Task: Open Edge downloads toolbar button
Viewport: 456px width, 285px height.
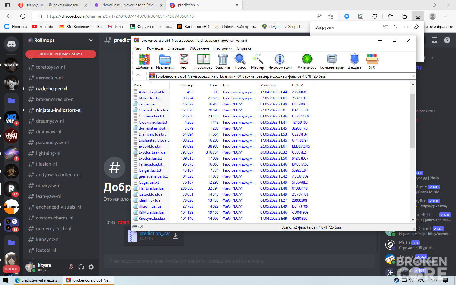Action: coord(418,16)
